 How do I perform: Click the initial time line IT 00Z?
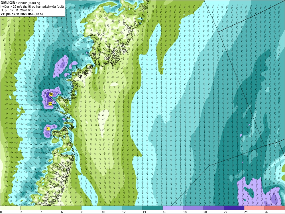click(17, 10)
